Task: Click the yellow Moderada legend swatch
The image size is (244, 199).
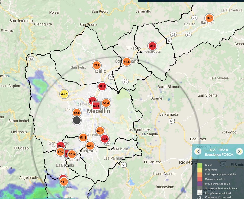Action: (200, 170)
